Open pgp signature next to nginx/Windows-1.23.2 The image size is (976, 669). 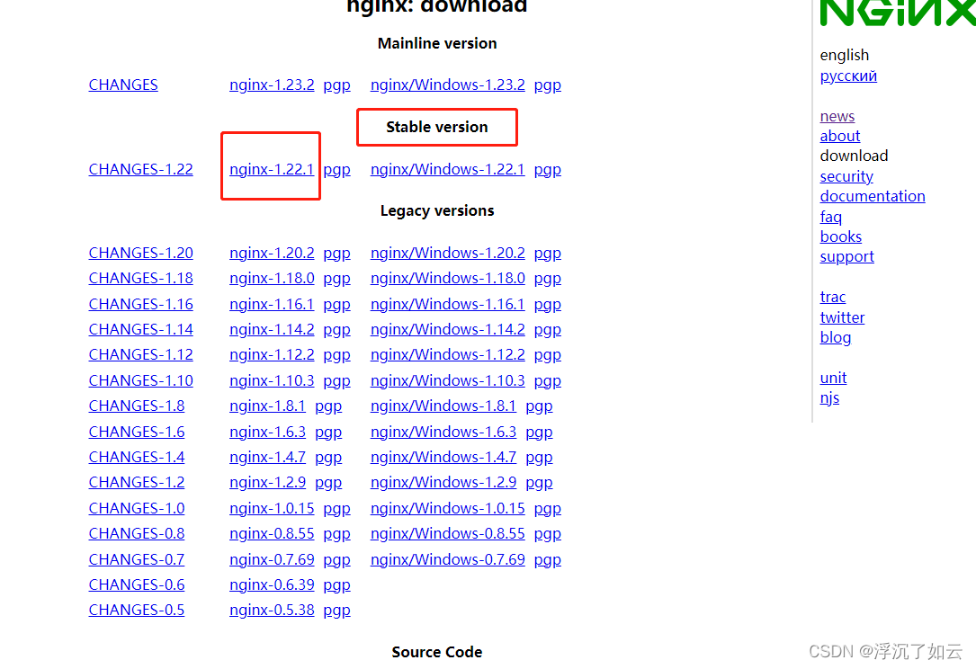coord(547,85)
